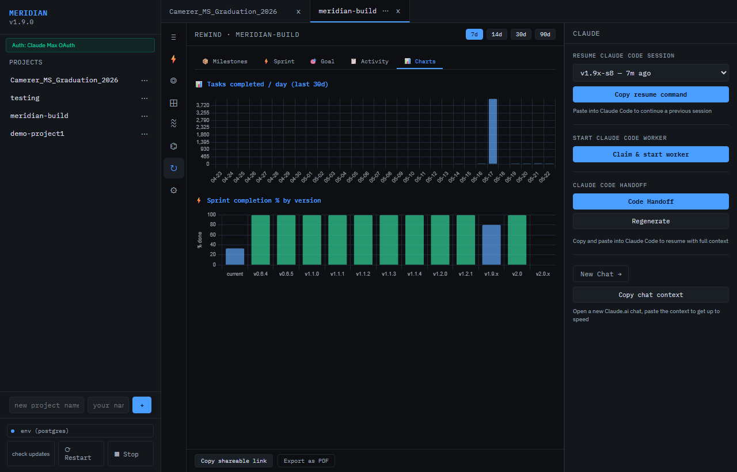Open the hamburger menu icon in sidebar
This screenshot has height=472, width=737.
[x=174, y=37]
